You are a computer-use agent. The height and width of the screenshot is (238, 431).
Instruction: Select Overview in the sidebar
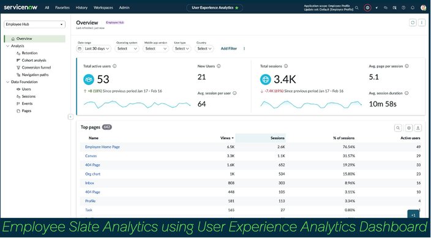point(35,39)
